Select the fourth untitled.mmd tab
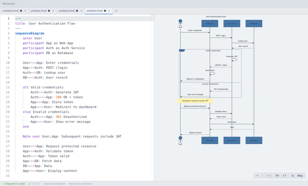The height and width of the screenshot is (186, 308). tap(94, 11)
